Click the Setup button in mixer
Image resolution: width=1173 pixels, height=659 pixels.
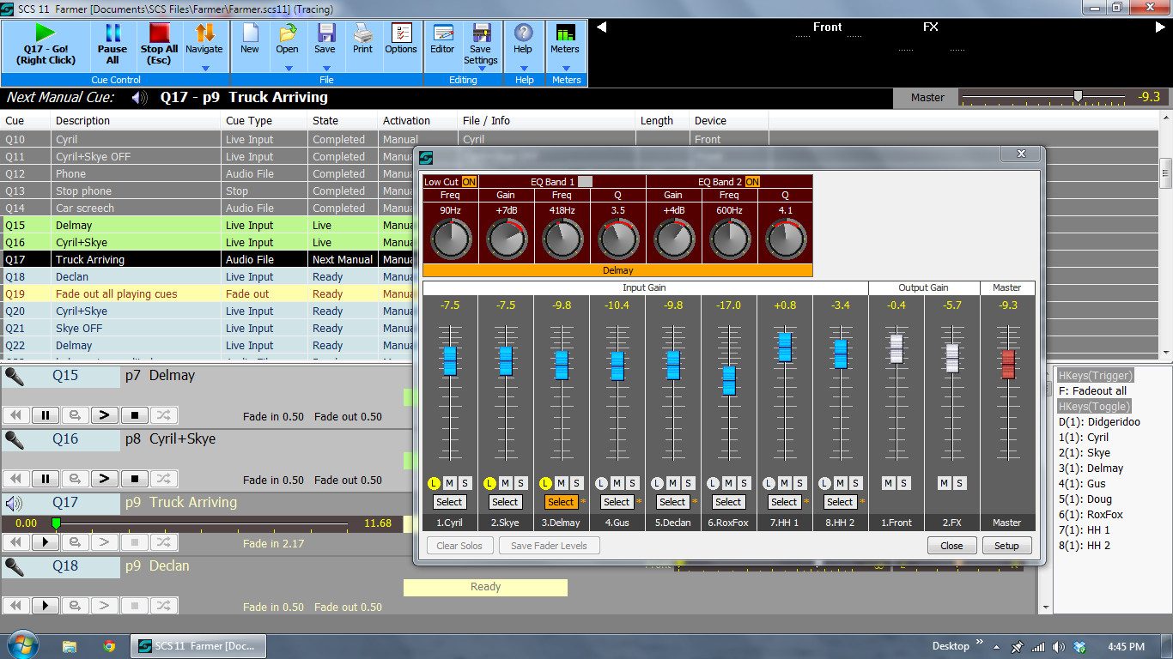click(x=1006, y=546)
